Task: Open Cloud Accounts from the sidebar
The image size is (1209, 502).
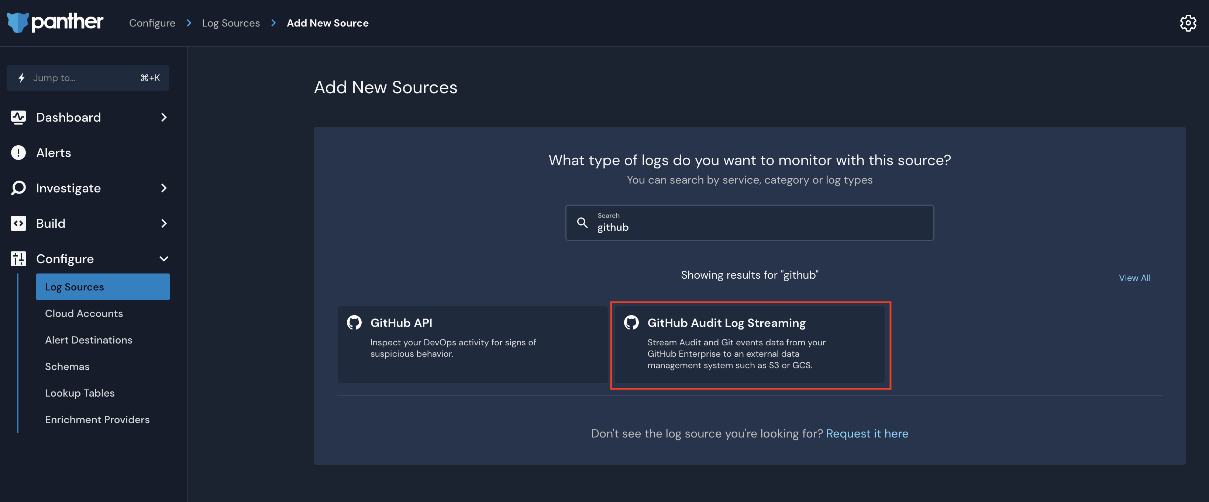Action: [84, 313]
